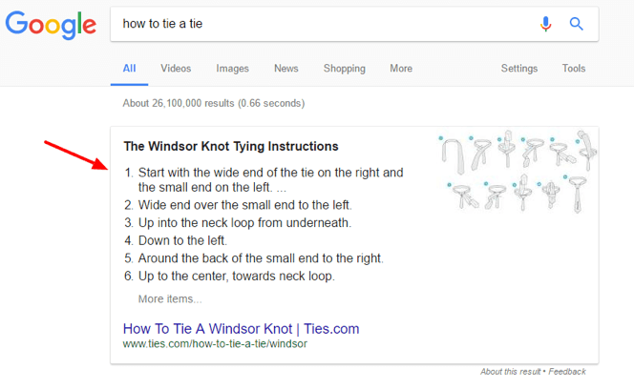Expand the More items link
Image resolution: width=634 pixels, height=390 pixels.
point(170,299)
